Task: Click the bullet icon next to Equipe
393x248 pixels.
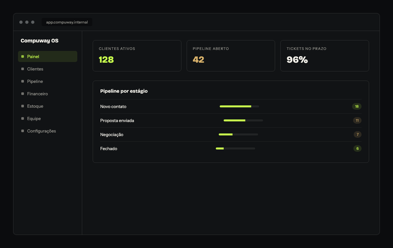Action: pos(23,118)
